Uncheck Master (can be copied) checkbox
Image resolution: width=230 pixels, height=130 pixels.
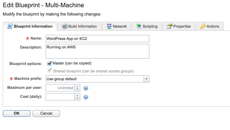[50, 64]
